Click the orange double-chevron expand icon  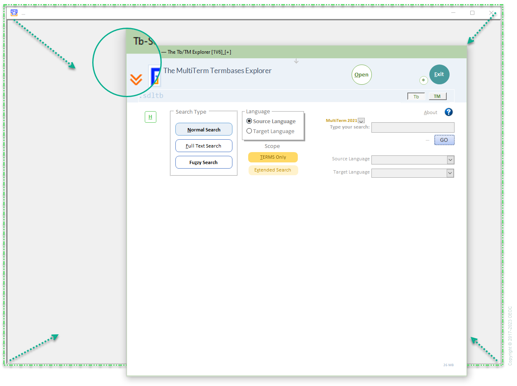136,79
